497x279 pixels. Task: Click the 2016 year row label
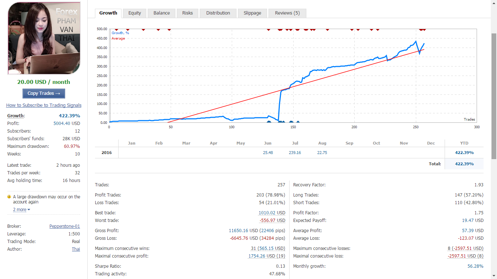[x=107, y=153]
